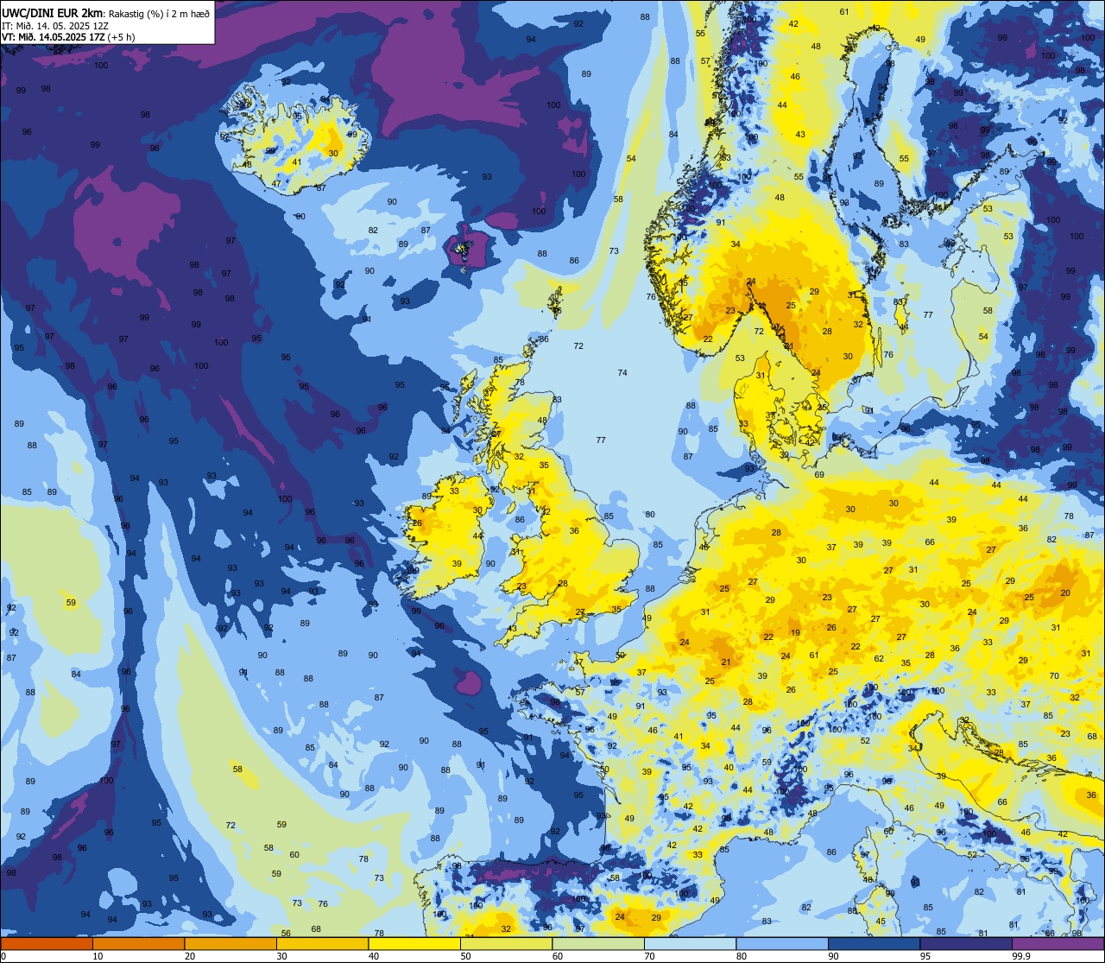Click the "Rakastig (%) í 2 m hæð" label
Image resolution: width=1105 pixels, height=963 pixels.
pyautogui.click(x=159, y=14)
